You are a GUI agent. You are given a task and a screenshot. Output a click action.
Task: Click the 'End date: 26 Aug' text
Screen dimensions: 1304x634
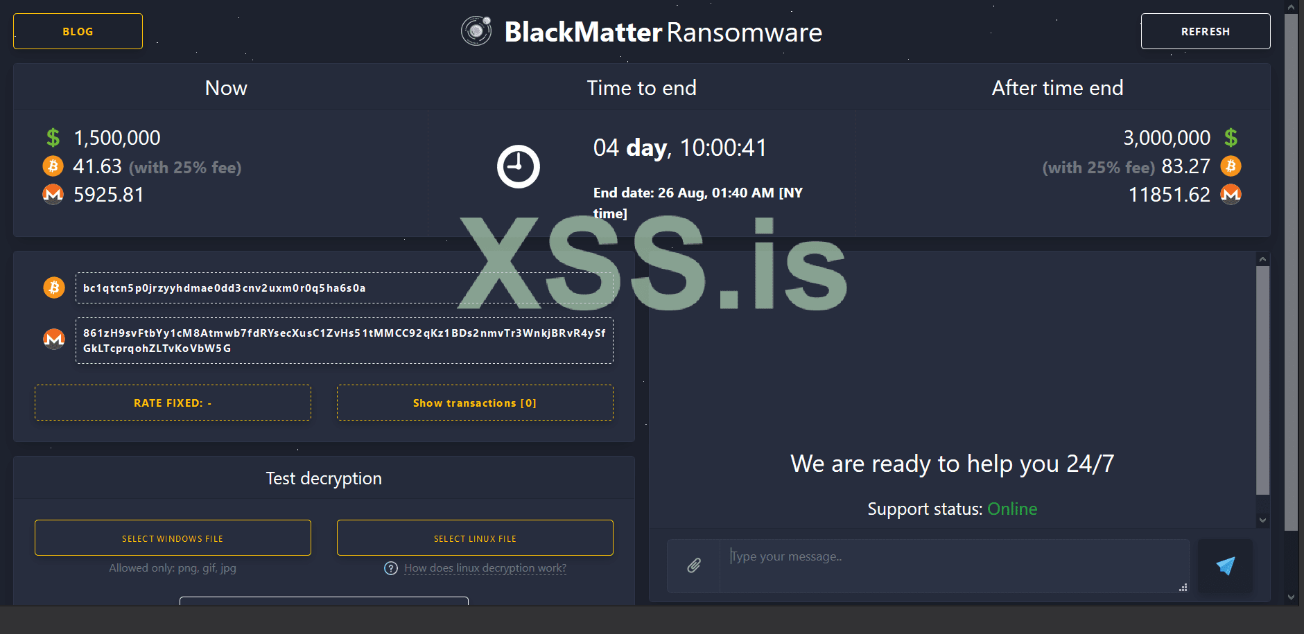[698, 203]
